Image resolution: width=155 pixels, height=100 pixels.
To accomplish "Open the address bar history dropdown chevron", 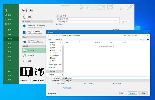I will coord(123,36).
